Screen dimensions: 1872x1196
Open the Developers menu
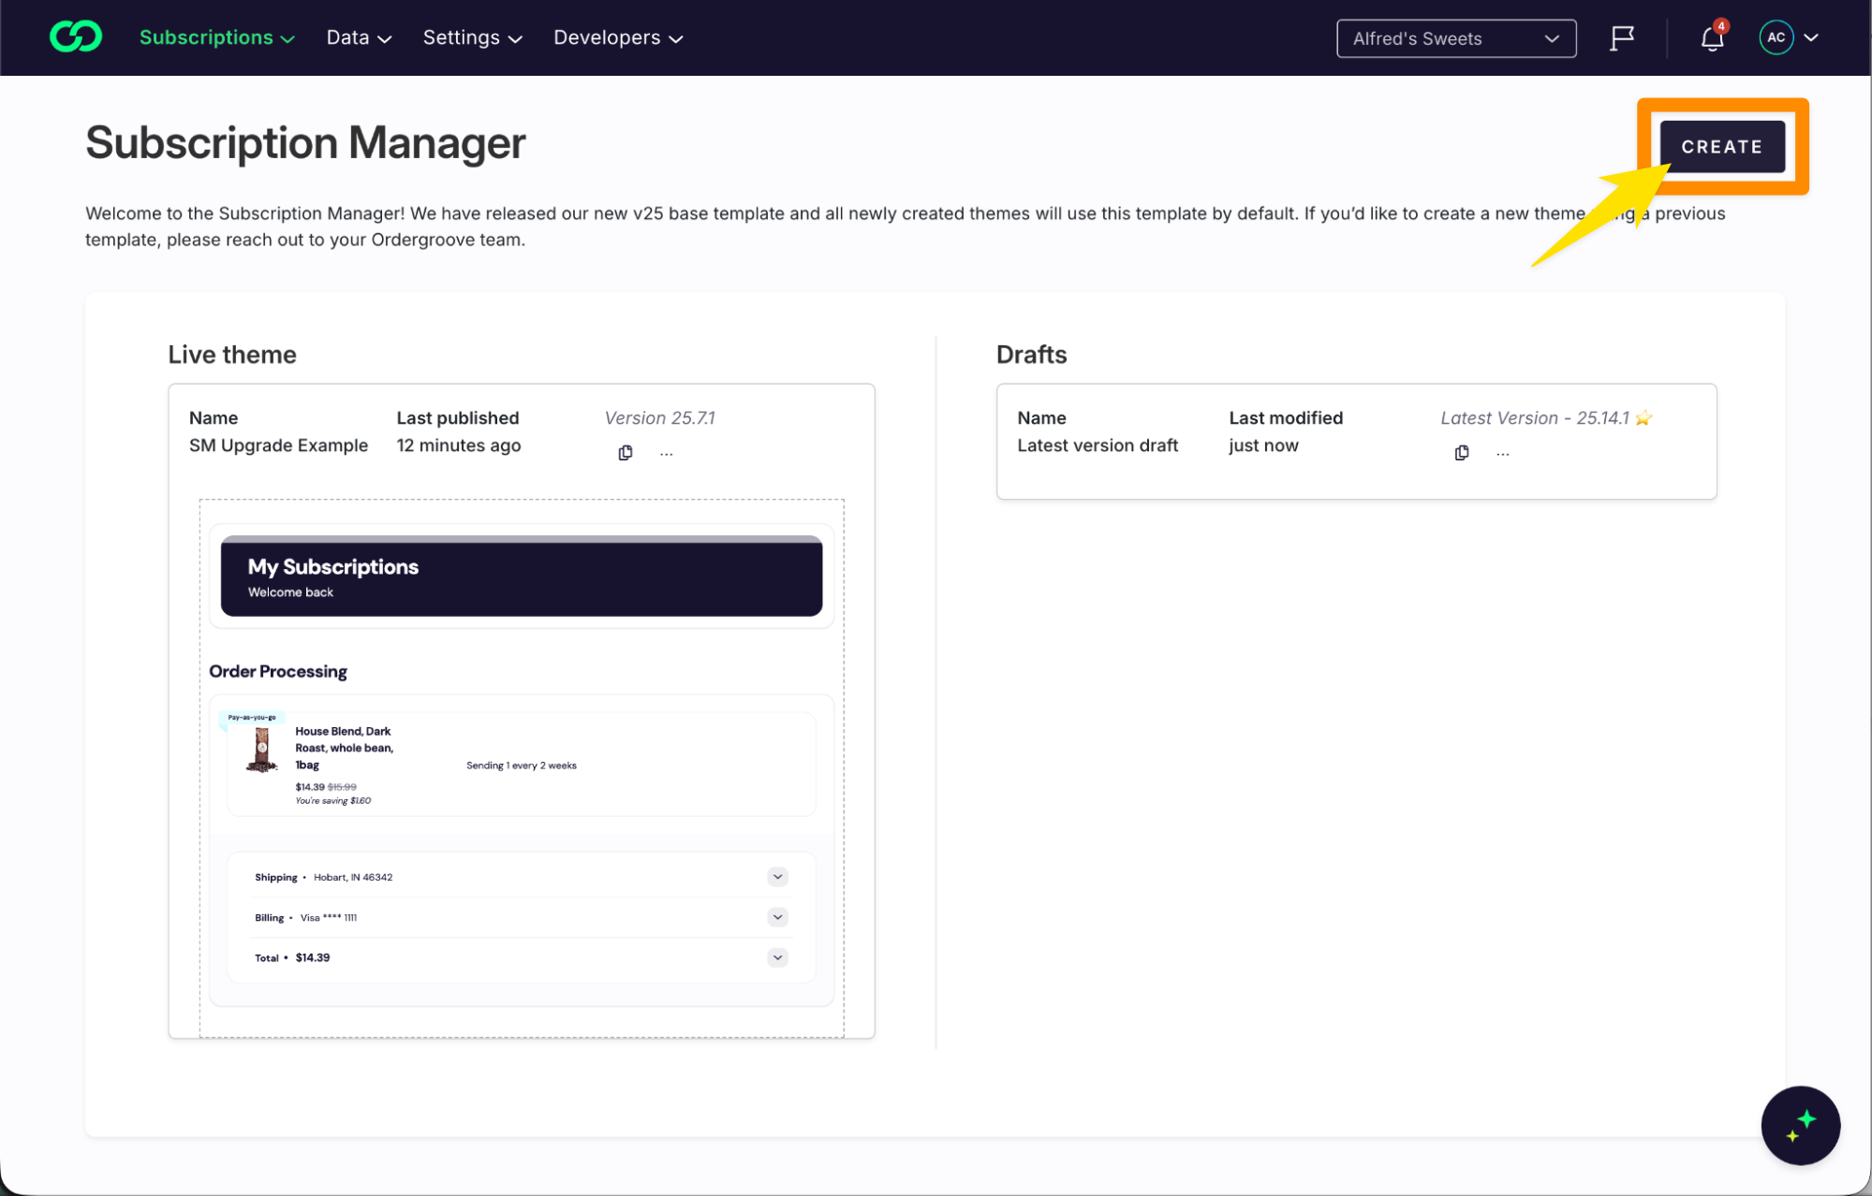point(617,37)
